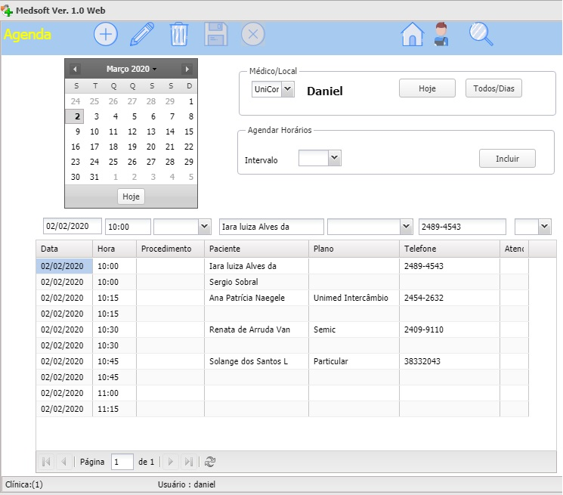
Task: Click the circular X cancel icon
Action: [252, 35]
